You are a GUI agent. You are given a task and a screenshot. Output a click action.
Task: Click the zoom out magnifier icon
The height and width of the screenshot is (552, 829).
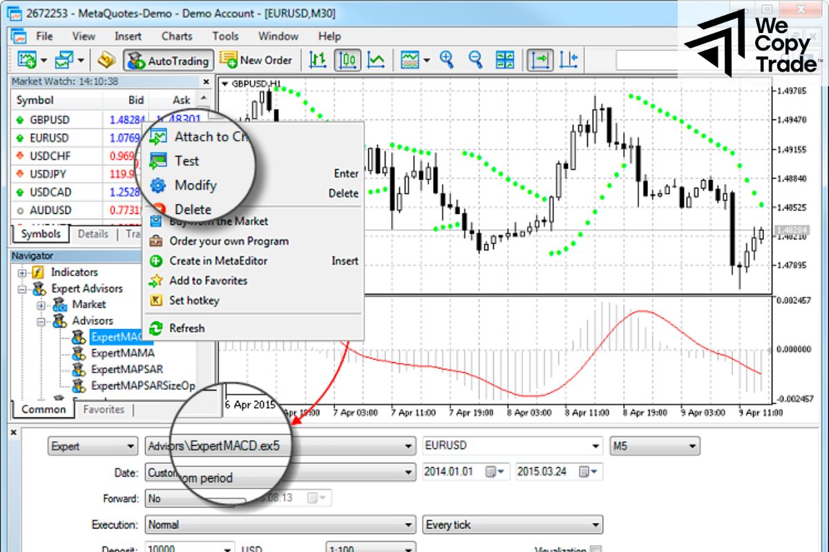tap(475, 60)
